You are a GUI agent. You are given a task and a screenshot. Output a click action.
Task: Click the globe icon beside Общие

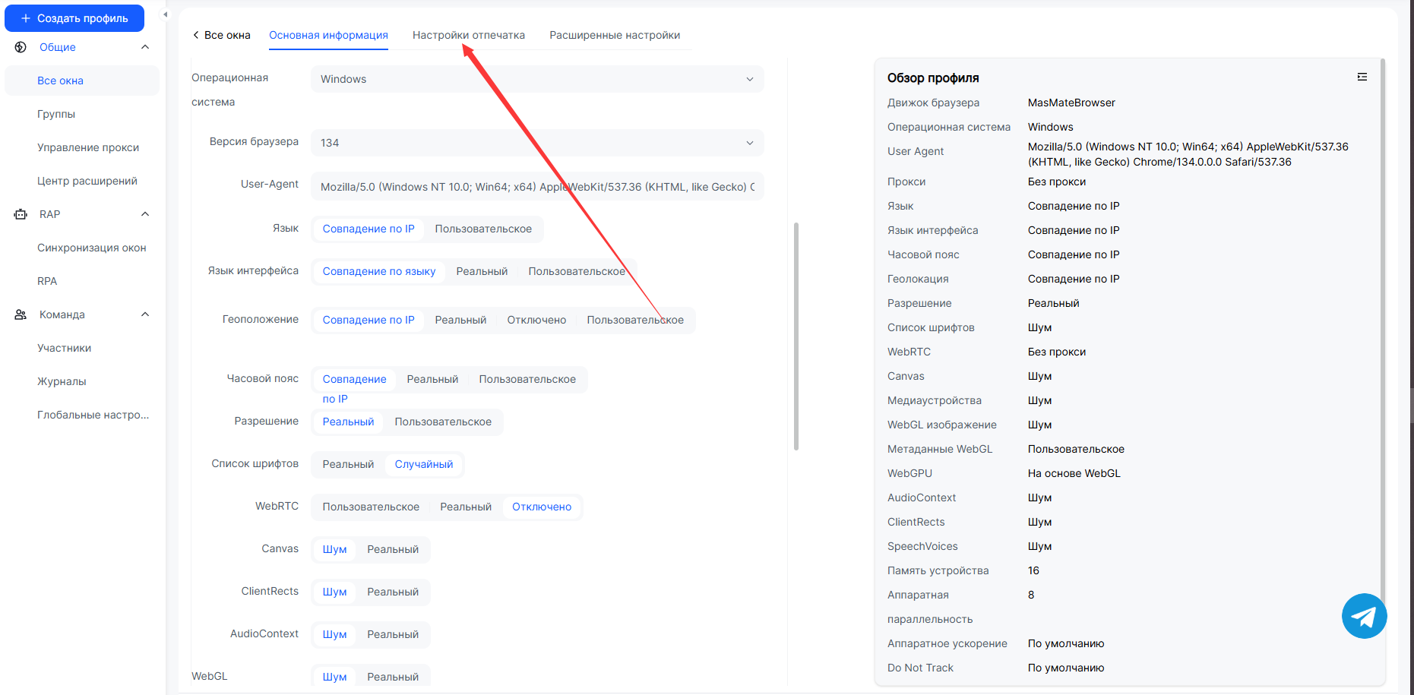[21, 47]
